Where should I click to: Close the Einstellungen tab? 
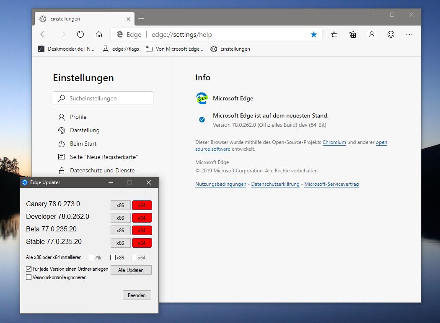[128, 19]
